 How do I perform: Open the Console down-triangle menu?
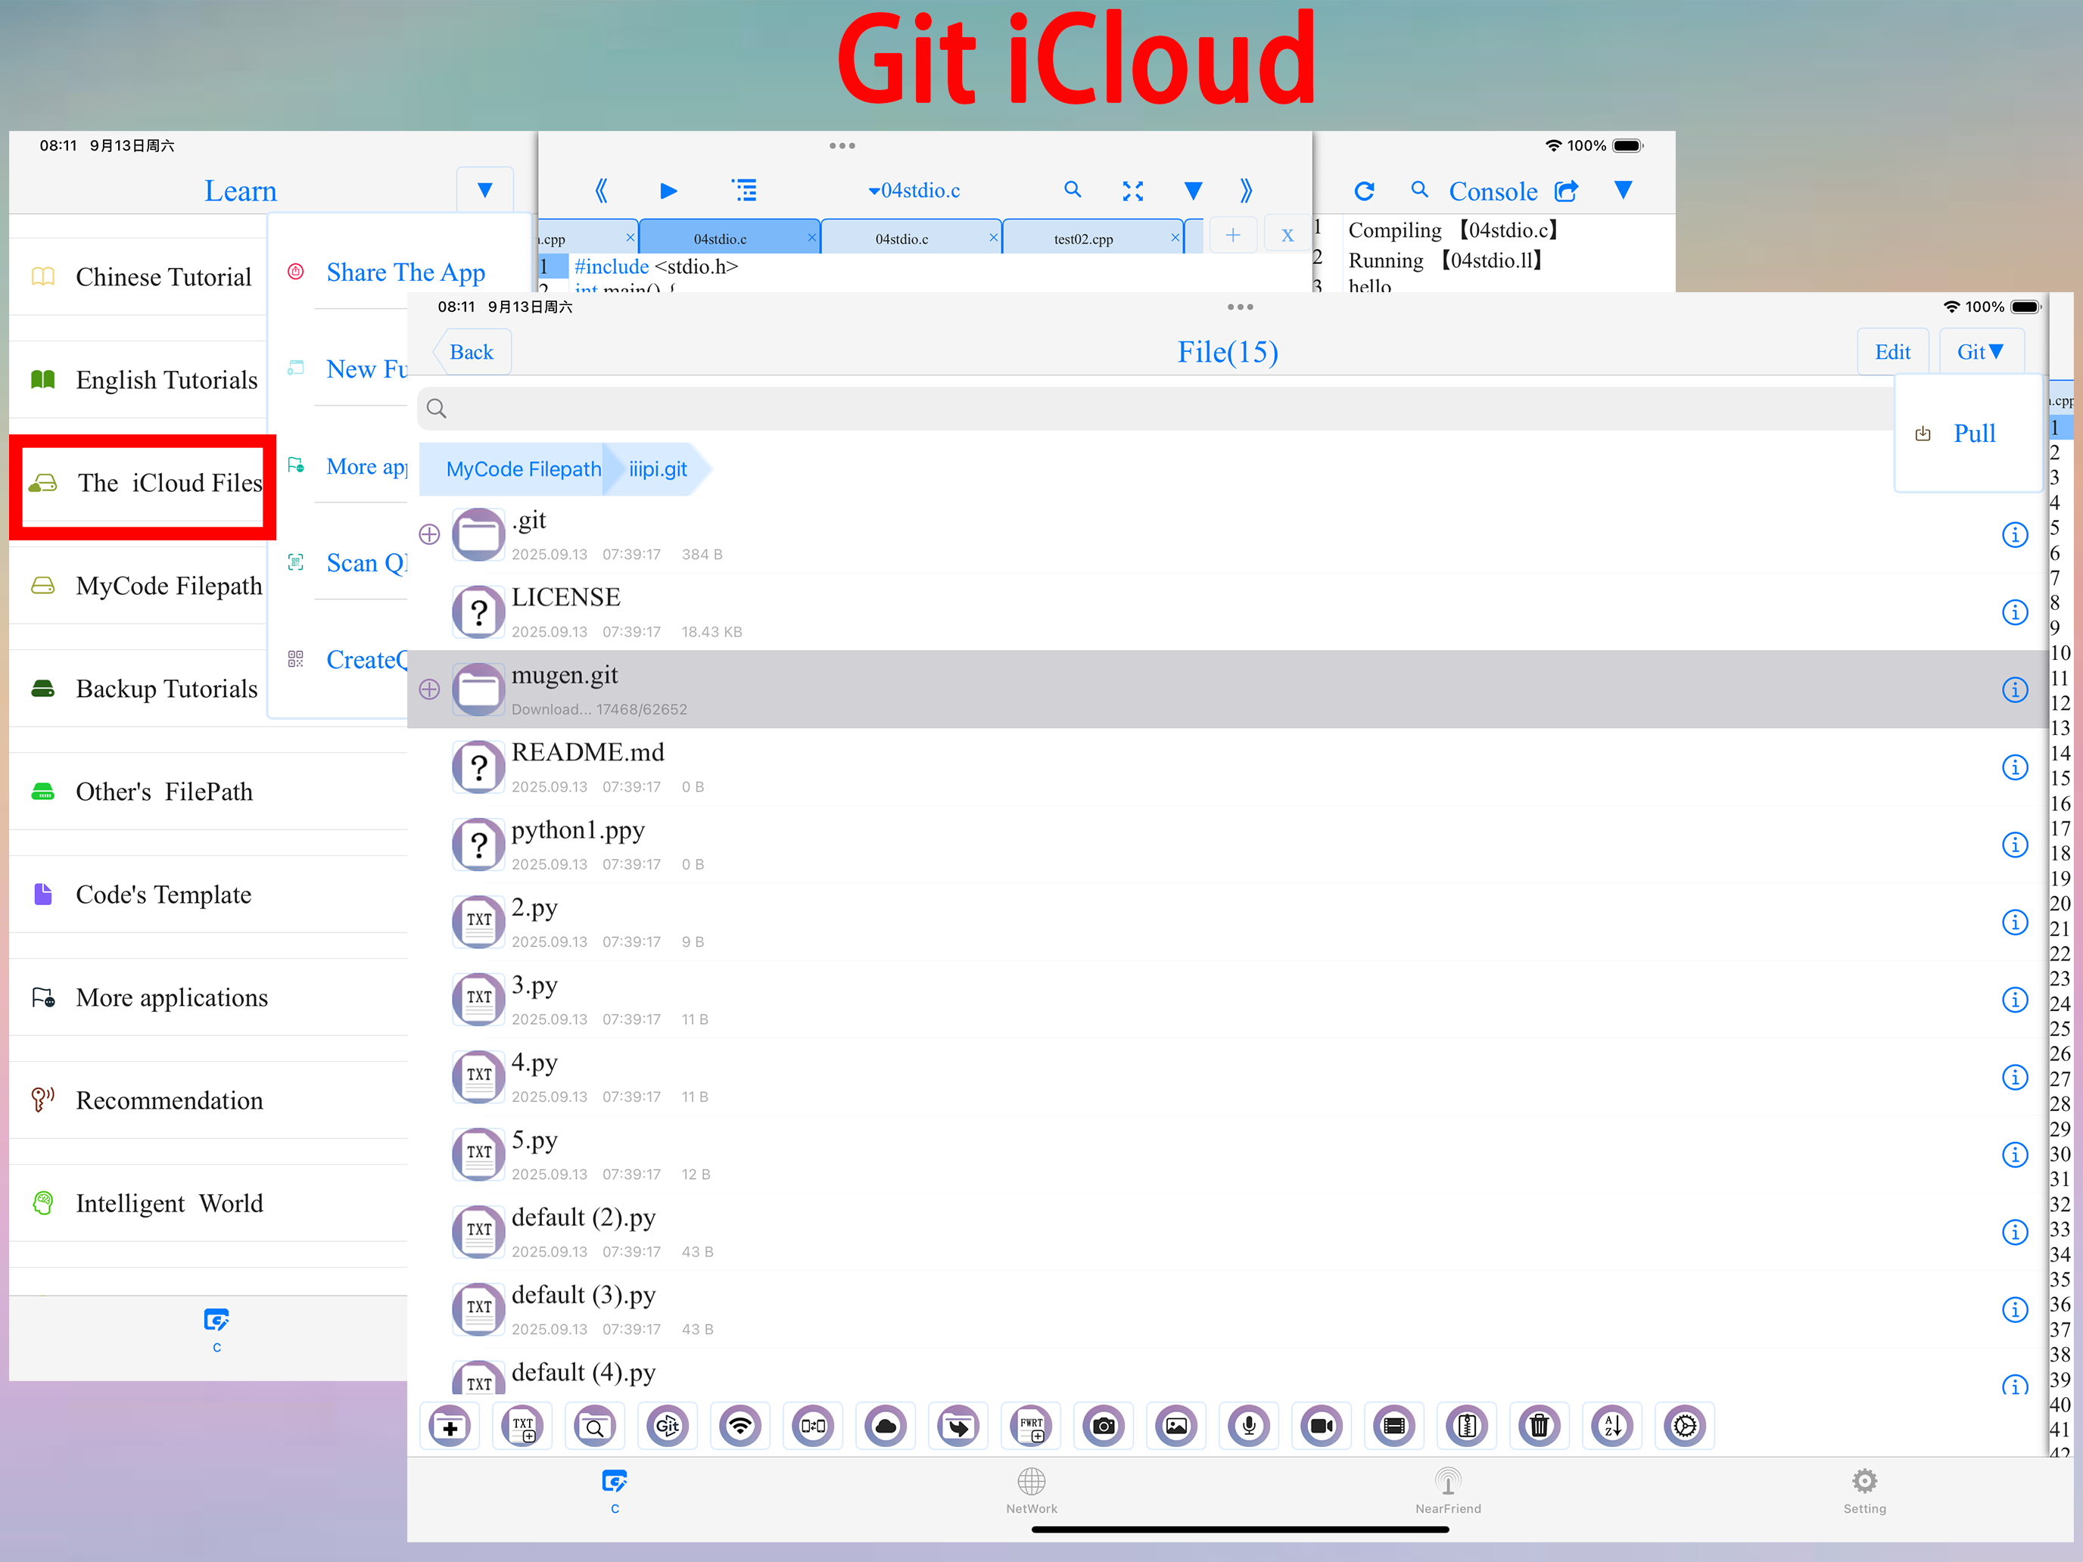(x=1624, y=190)
